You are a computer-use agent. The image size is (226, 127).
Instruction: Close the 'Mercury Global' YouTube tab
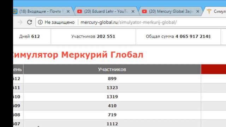pyautogui.click(x=198, y=11)
